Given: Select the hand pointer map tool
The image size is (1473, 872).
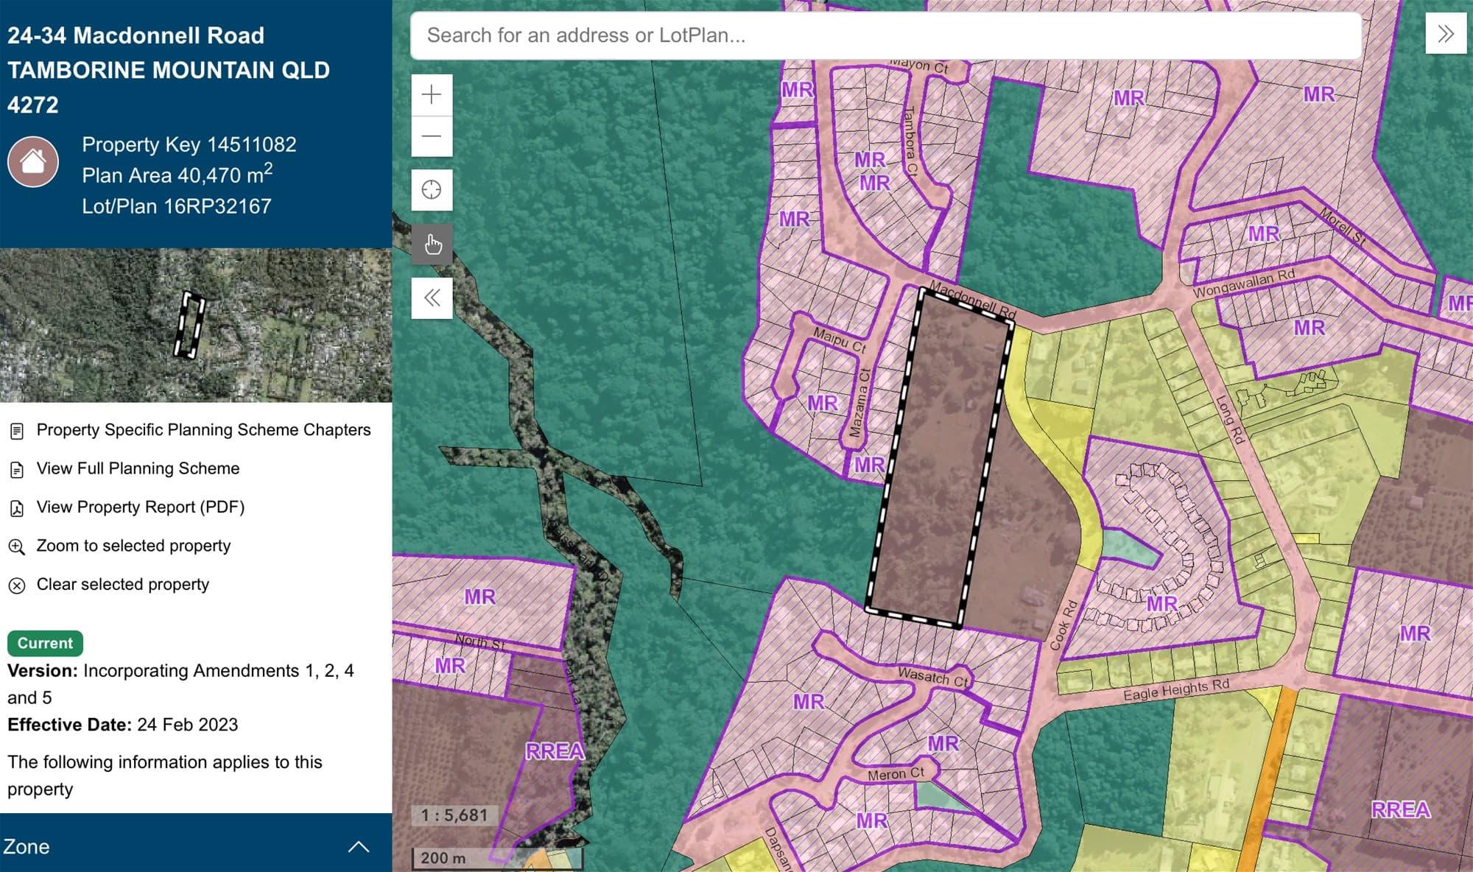Looking at the screenshot, I should (432, 244).
